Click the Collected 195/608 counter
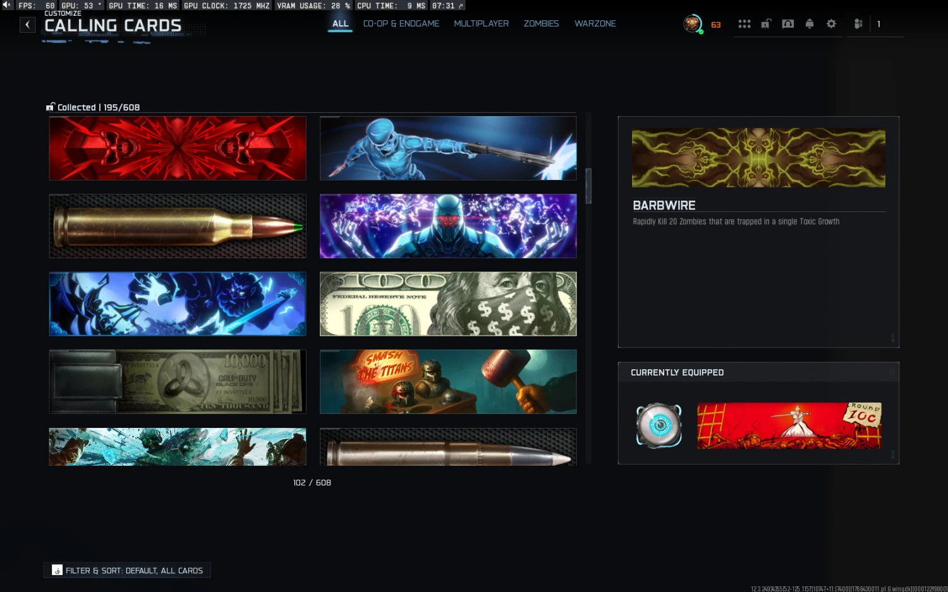Viewport: 948px width, 592px height. [x=99, y=107]
